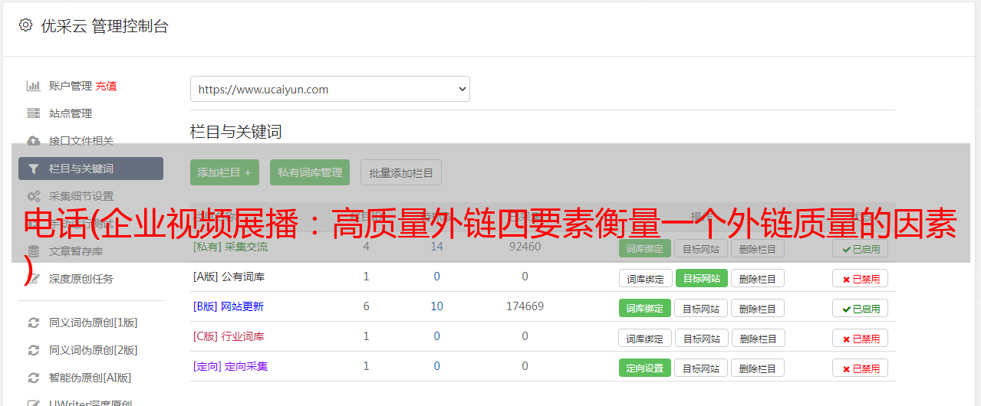Click 词库绑定 in the 行业词库 row
Screen dimensions: 981x406
645,338
